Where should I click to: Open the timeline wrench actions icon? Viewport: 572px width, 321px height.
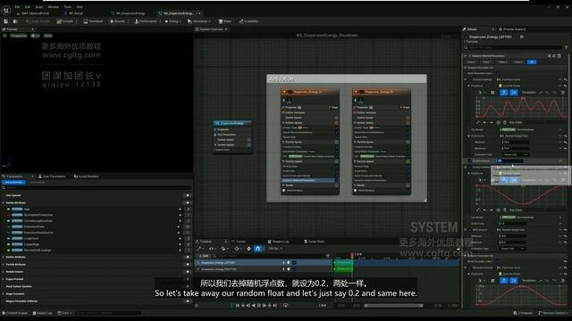pos(200,249)
